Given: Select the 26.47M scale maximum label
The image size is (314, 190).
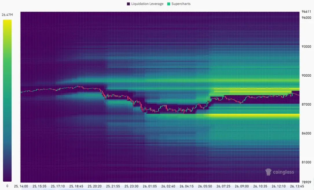Looking at the screenshot, I should click(7, 15).
